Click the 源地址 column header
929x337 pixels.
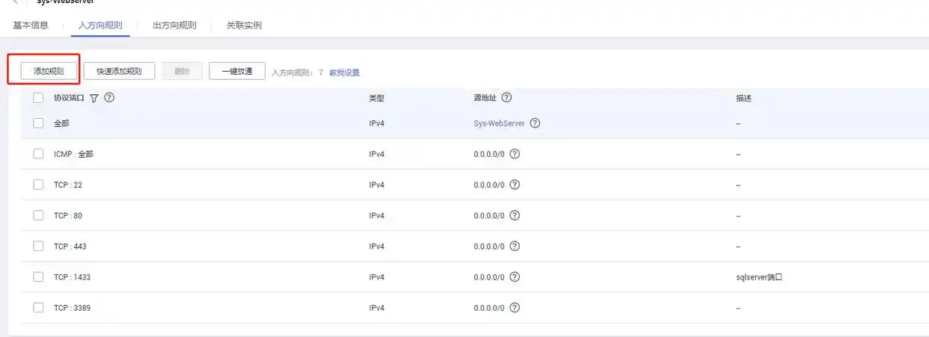pos(485,98)
